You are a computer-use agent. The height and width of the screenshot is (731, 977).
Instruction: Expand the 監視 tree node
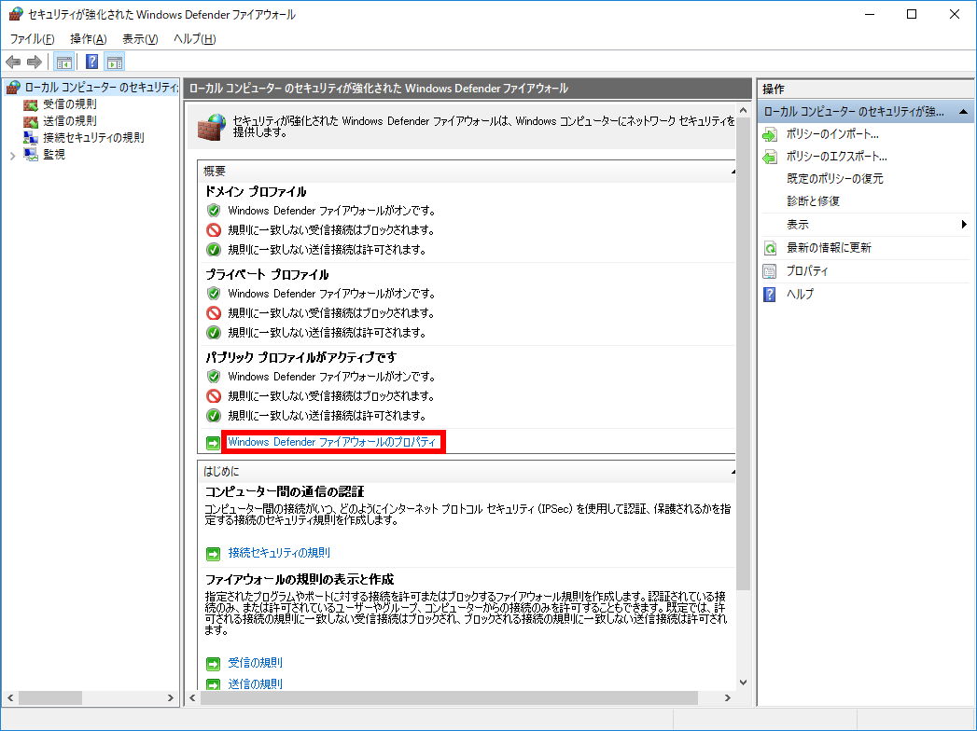click(12, 156)
